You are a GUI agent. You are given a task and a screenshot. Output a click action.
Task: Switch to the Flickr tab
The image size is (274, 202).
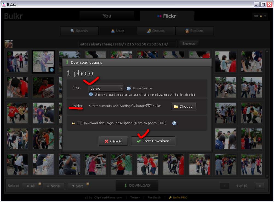(167, 16)
